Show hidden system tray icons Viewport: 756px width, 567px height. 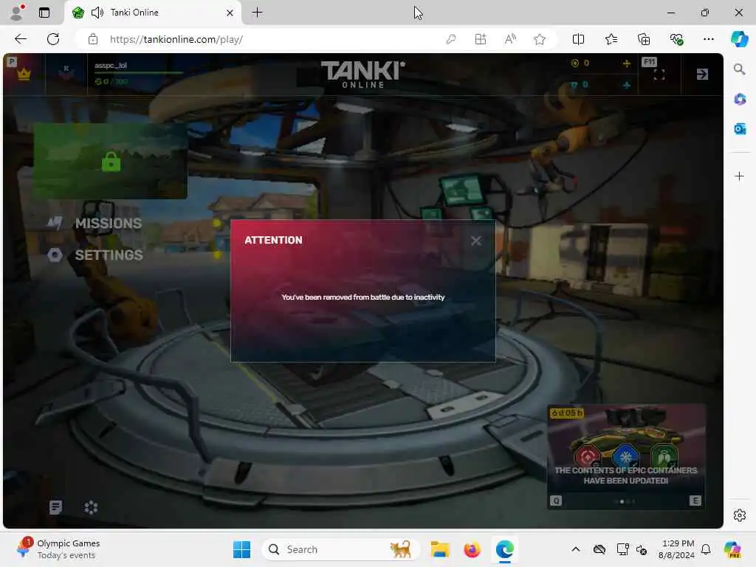[x=576, y=549]
